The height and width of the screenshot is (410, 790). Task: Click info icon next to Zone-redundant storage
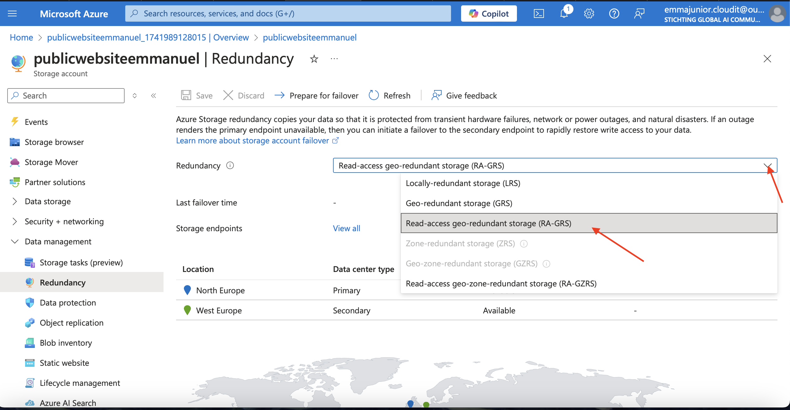524,243
